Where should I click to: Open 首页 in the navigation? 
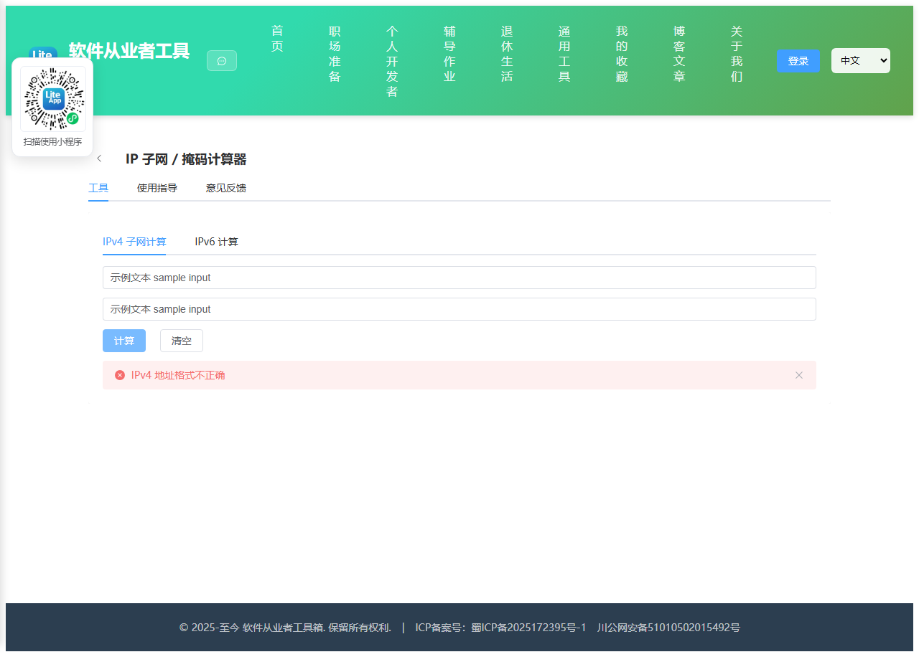[277, 39]
